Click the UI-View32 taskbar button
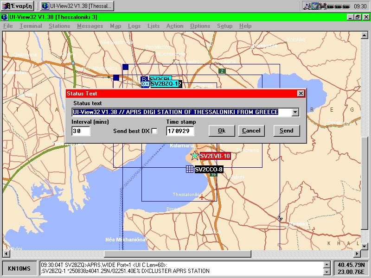This screenshot has height=278, width=371. (x=77, y=6)
